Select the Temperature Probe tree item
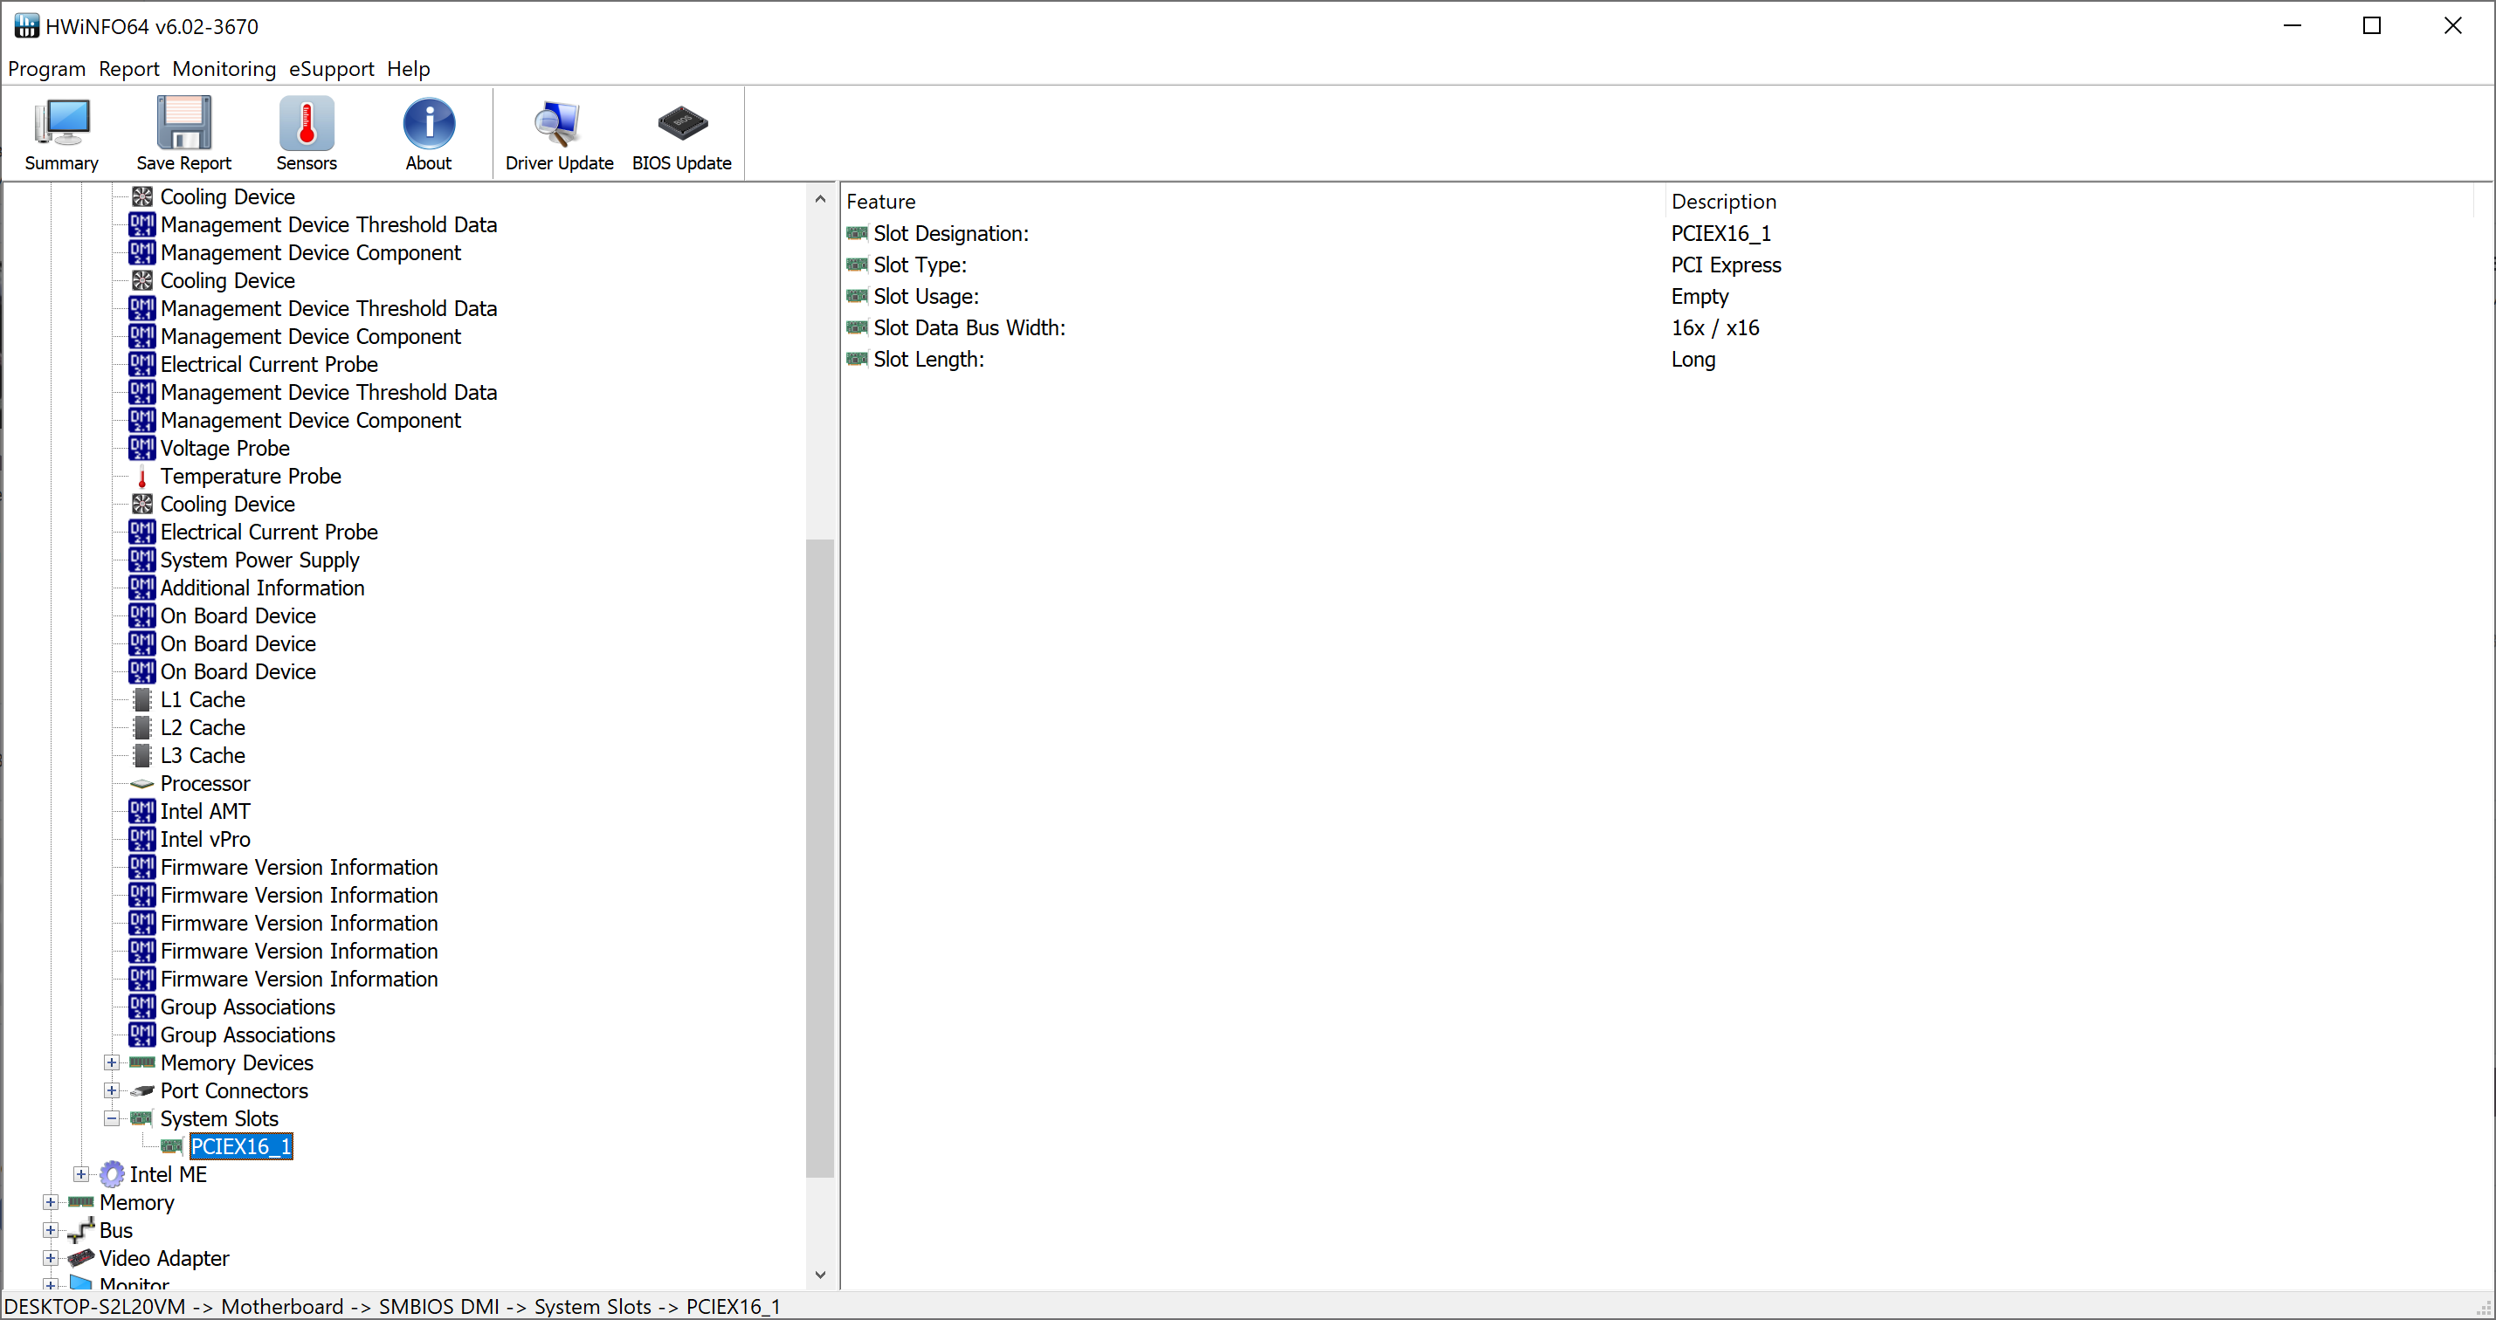This screenshot has width=2496, height=1320. (250, 476)
